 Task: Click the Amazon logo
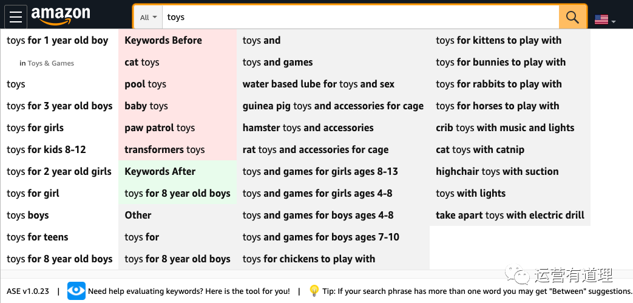61,16
